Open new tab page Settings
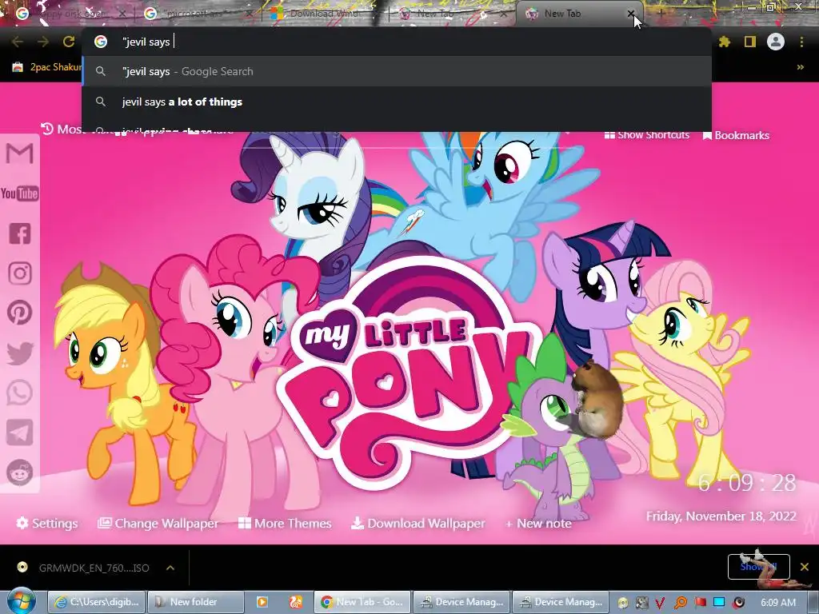 (47, 523)
